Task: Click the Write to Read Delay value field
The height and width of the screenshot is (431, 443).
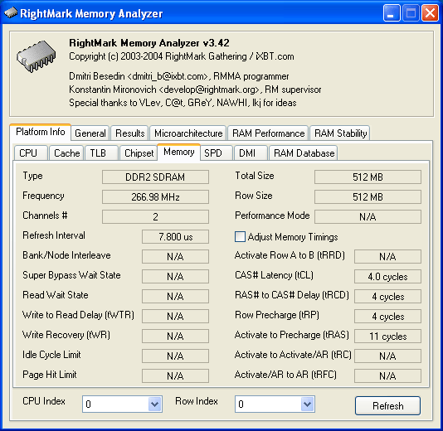Action: pyautogui.click(x=175, y=316)
